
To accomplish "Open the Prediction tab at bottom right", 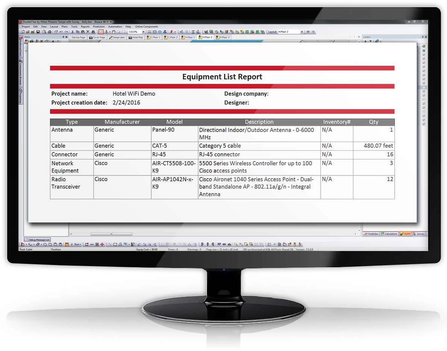I will tap(371, 234).
